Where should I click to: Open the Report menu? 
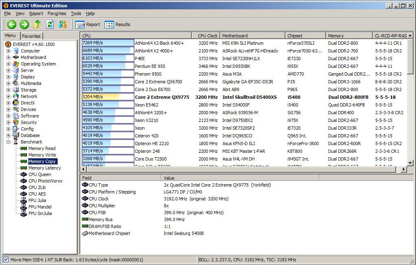coord(36,13)
